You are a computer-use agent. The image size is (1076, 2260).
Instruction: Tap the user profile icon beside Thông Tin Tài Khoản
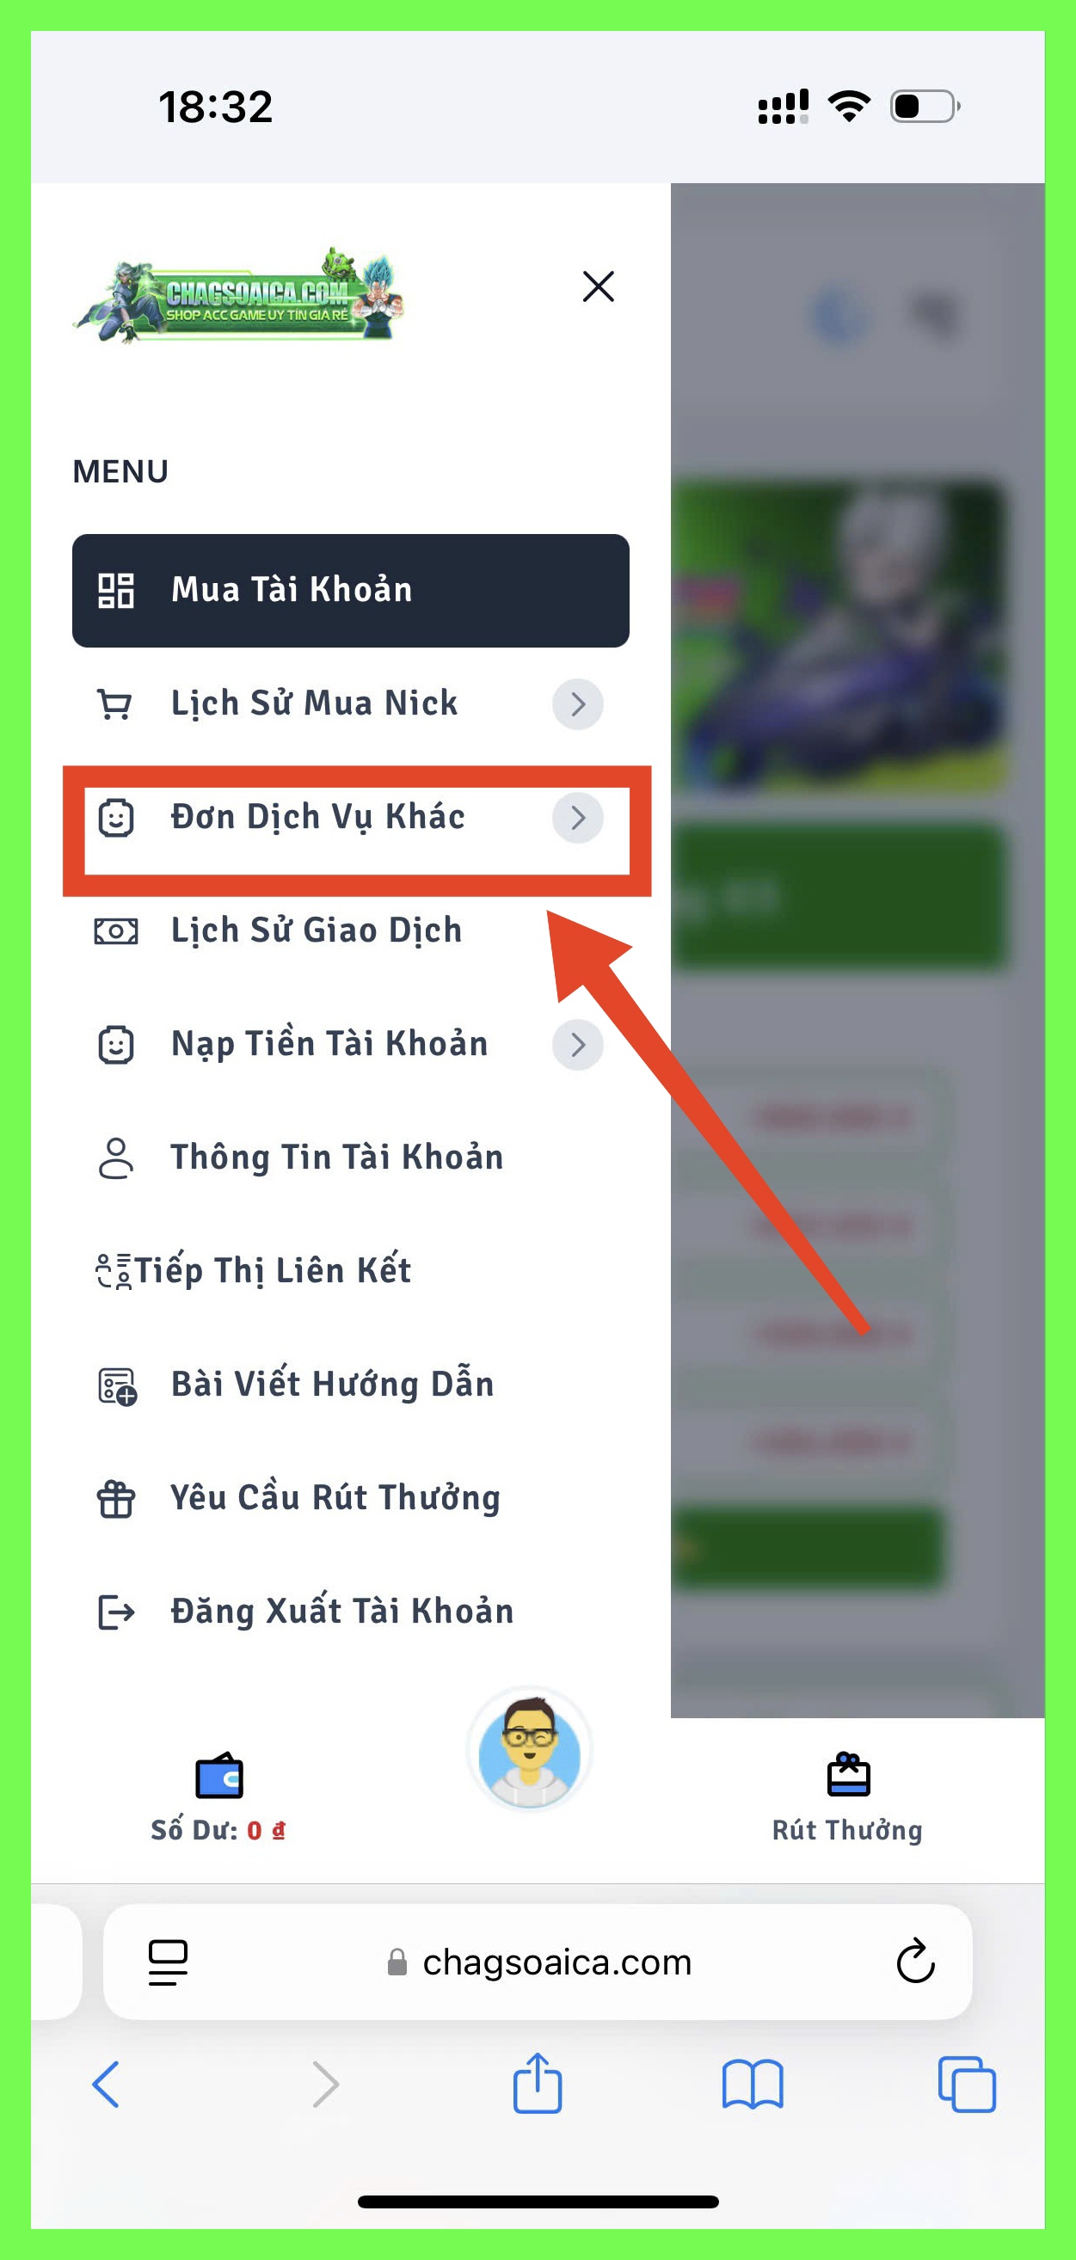click(x=115, y=1158)
